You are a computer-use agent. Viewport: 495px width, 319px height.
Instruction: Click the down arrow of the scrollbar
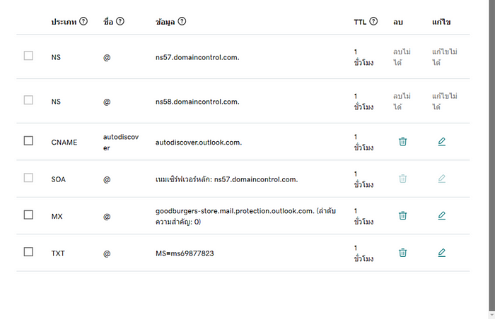tap(492, 316)
